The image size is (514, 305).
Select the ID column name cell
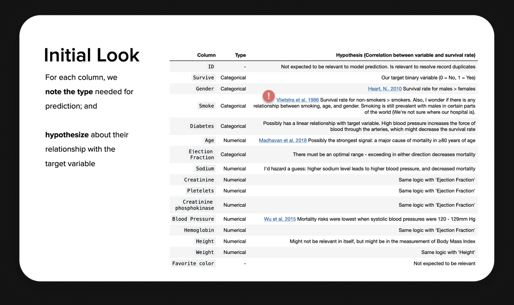pos(211,67)
